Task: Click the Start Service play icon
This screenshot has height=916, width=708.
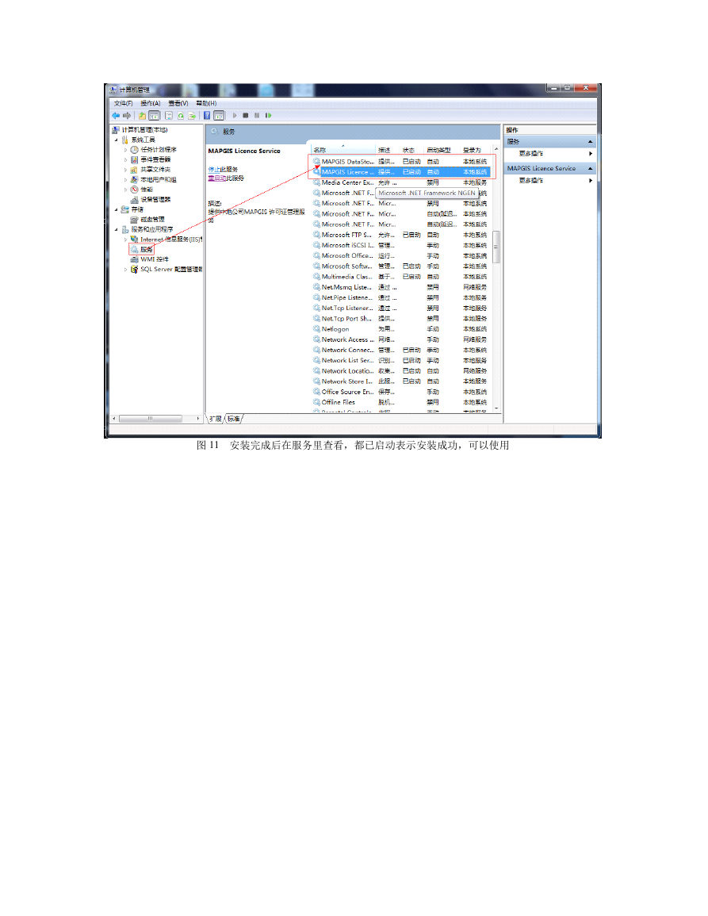Action: [x=235, y=116]
